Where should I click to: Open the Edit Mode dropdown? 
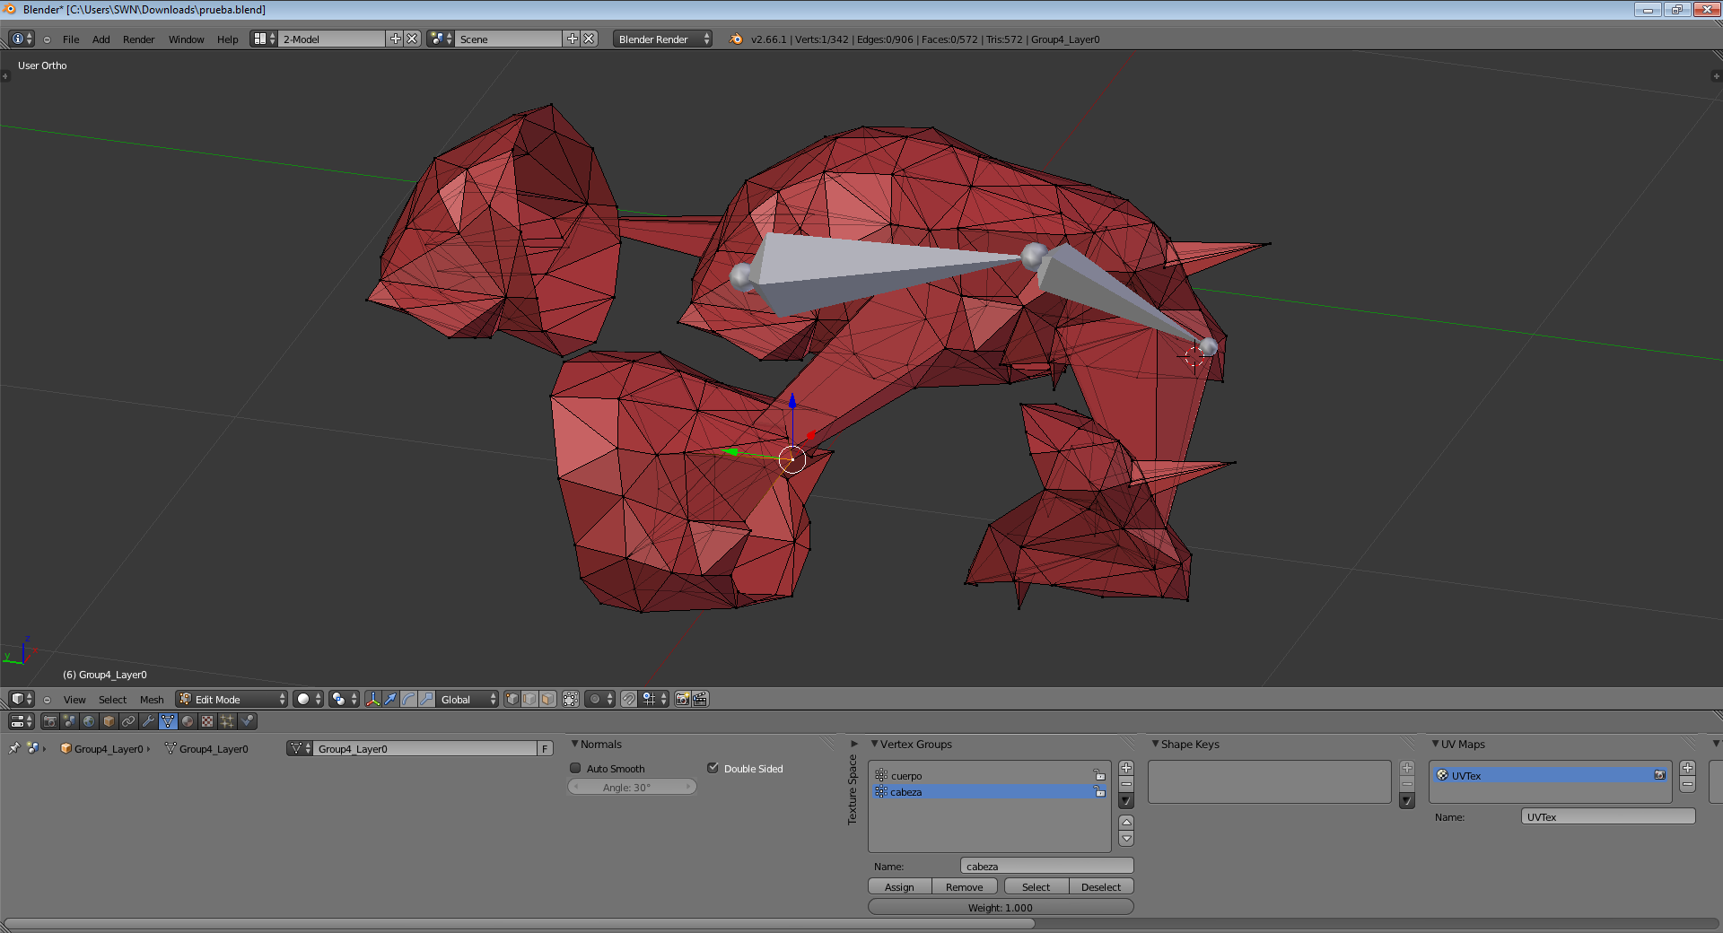click(232, 699)
